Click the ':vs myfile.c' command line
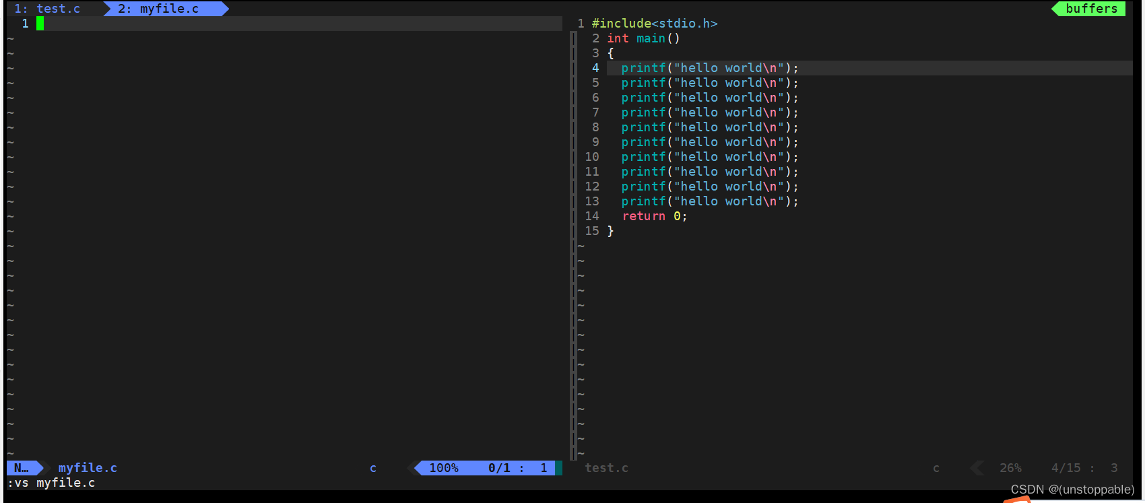1145x503 pixels. [51, 483]
